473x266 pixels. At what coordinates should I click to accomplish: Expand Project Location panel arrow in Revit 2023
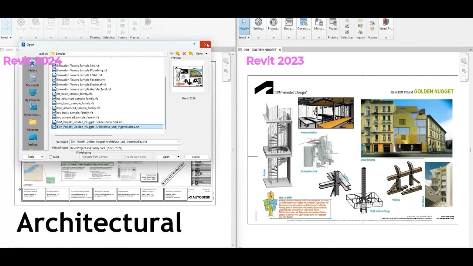click(x=273, y=37)
